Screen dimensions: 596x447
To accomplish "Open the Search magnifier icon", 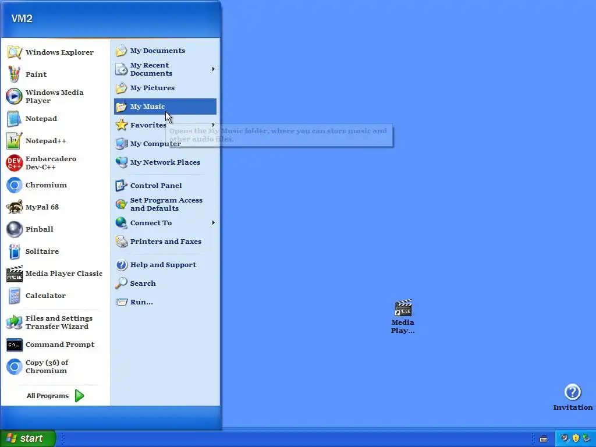I will coord(121,283).
